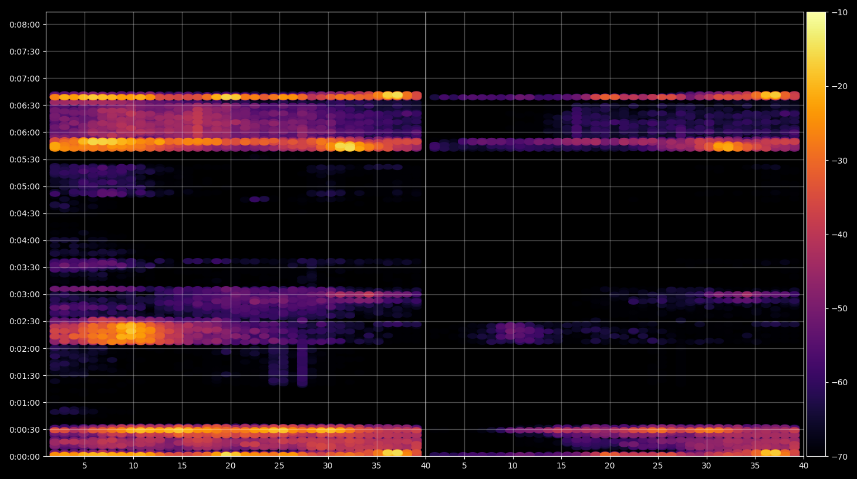Click the 40 label ending the right heatmap axis
The height and width of the screenshot is (479, 857).
pos(804,466)
